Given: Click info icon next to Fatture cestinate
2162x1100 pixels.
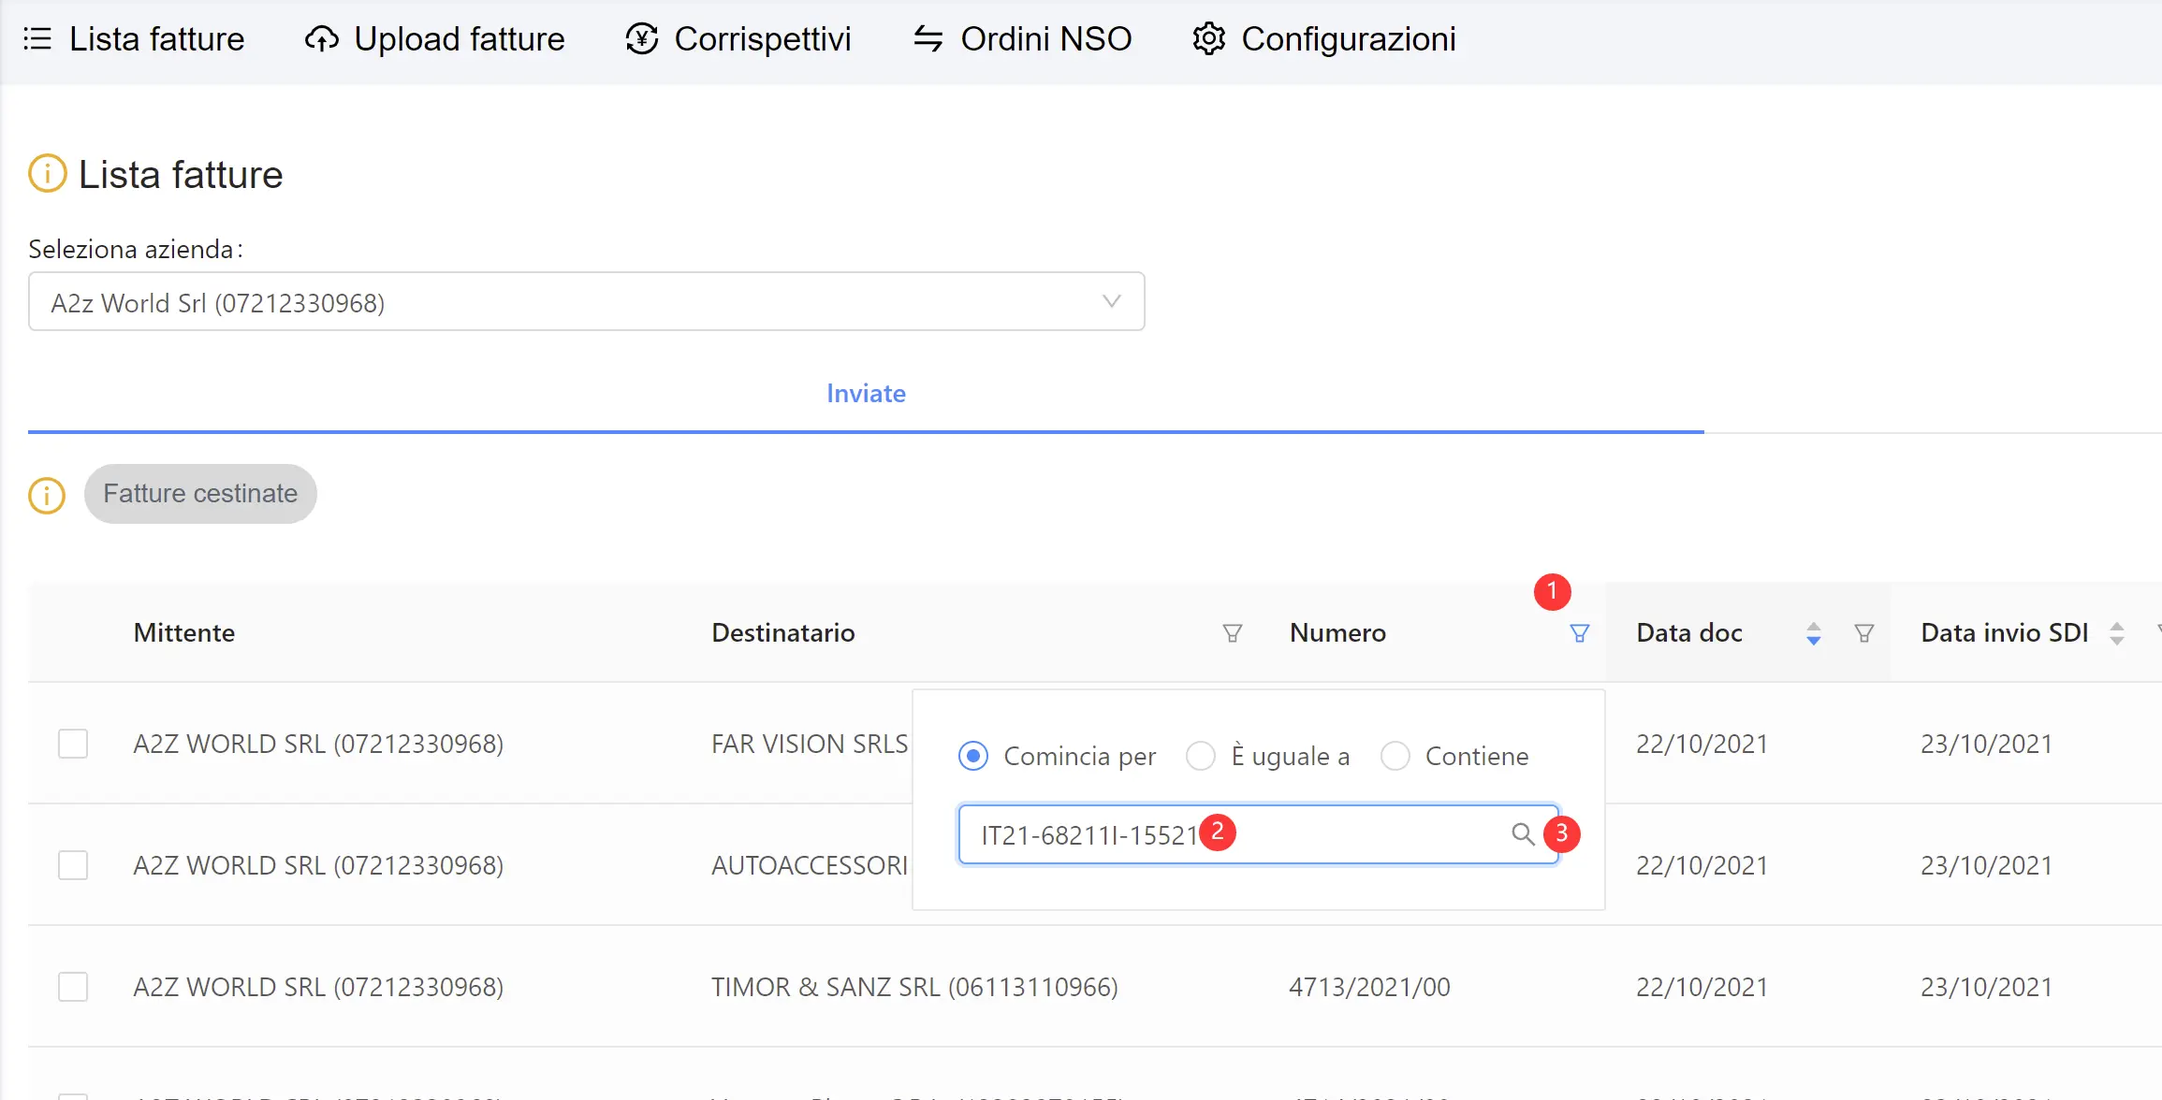Looking at the screenshot, I should pyautogui.click(x=48, y=495).
